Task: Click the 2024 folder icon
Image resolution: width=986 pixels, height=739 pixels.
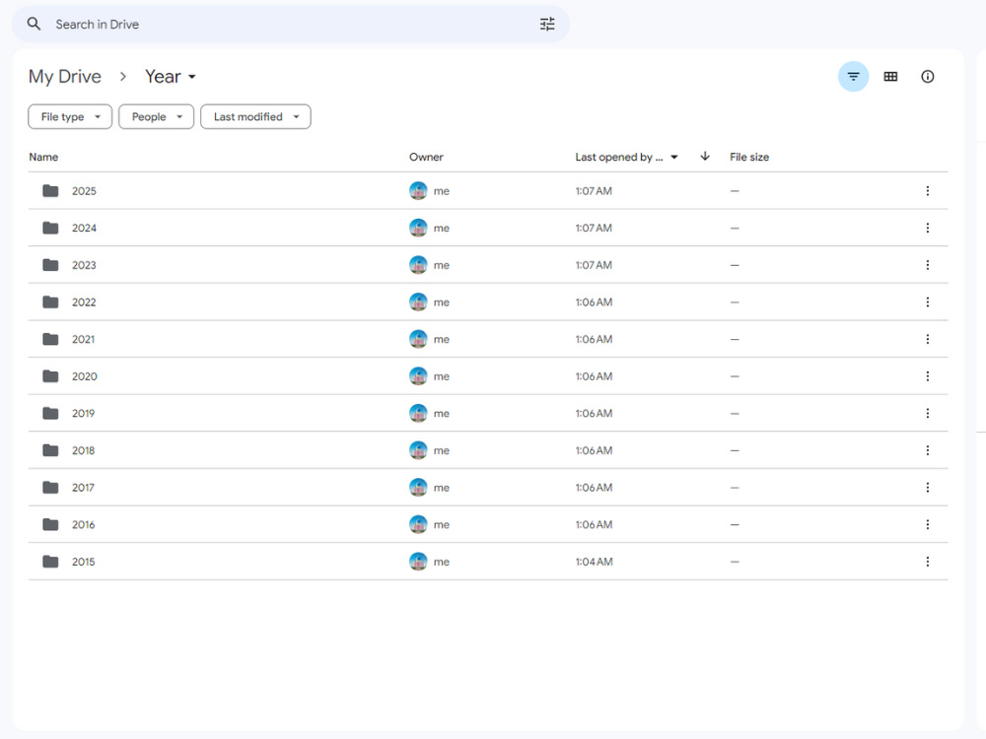Action: pos(50,229)
